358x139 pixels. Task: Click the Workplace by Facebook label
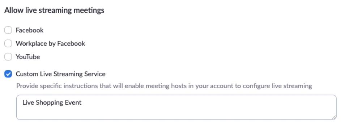tap(50, 43)
